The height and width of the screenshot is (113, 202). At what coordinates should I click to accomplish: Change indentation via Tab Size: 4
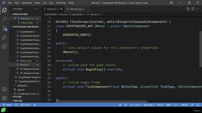click(149, 105)
